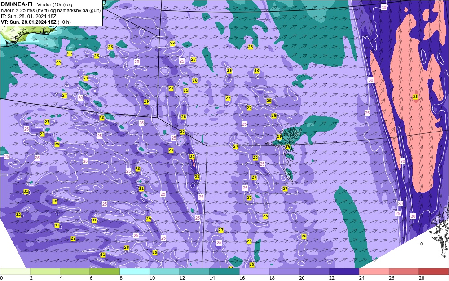Select the light cyan 8–10 legend swatch
The image size is (449, 281).
135,272
